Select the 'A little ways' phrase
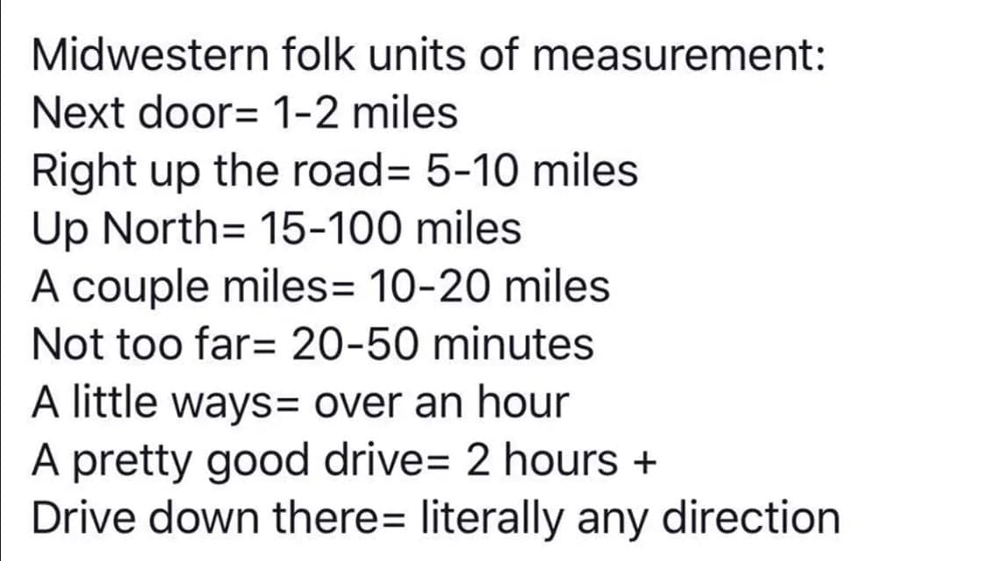The image size is (997, 561). click(x=158, y=402)
